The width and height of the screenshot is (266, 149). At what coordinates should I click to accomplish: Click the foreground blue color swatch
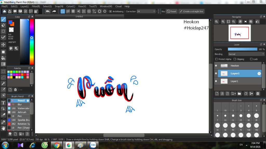[10, 22]
